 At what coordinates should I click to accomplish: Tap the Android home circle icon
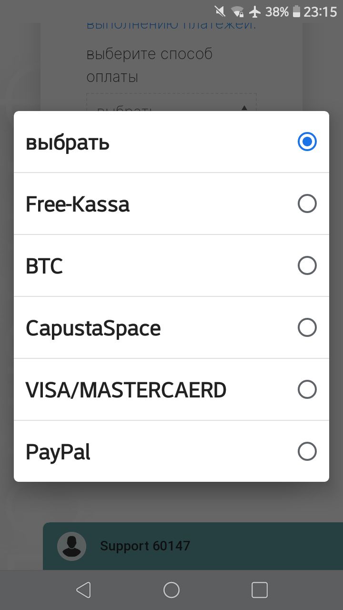[x=171, y=590]
